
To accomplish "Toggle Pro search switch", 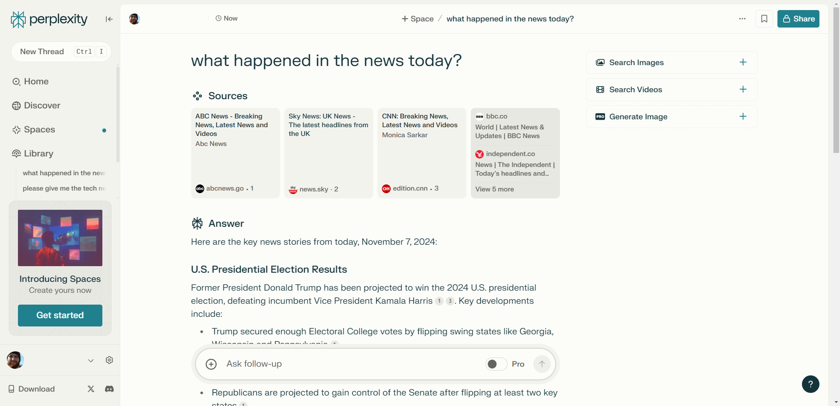I will pos(496,364).
